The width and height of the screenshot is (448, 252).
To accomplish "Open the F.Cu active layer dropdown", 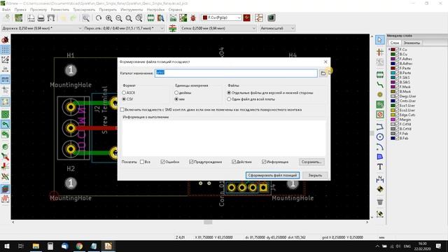I will pyautogui.click(x=221, y=17).
